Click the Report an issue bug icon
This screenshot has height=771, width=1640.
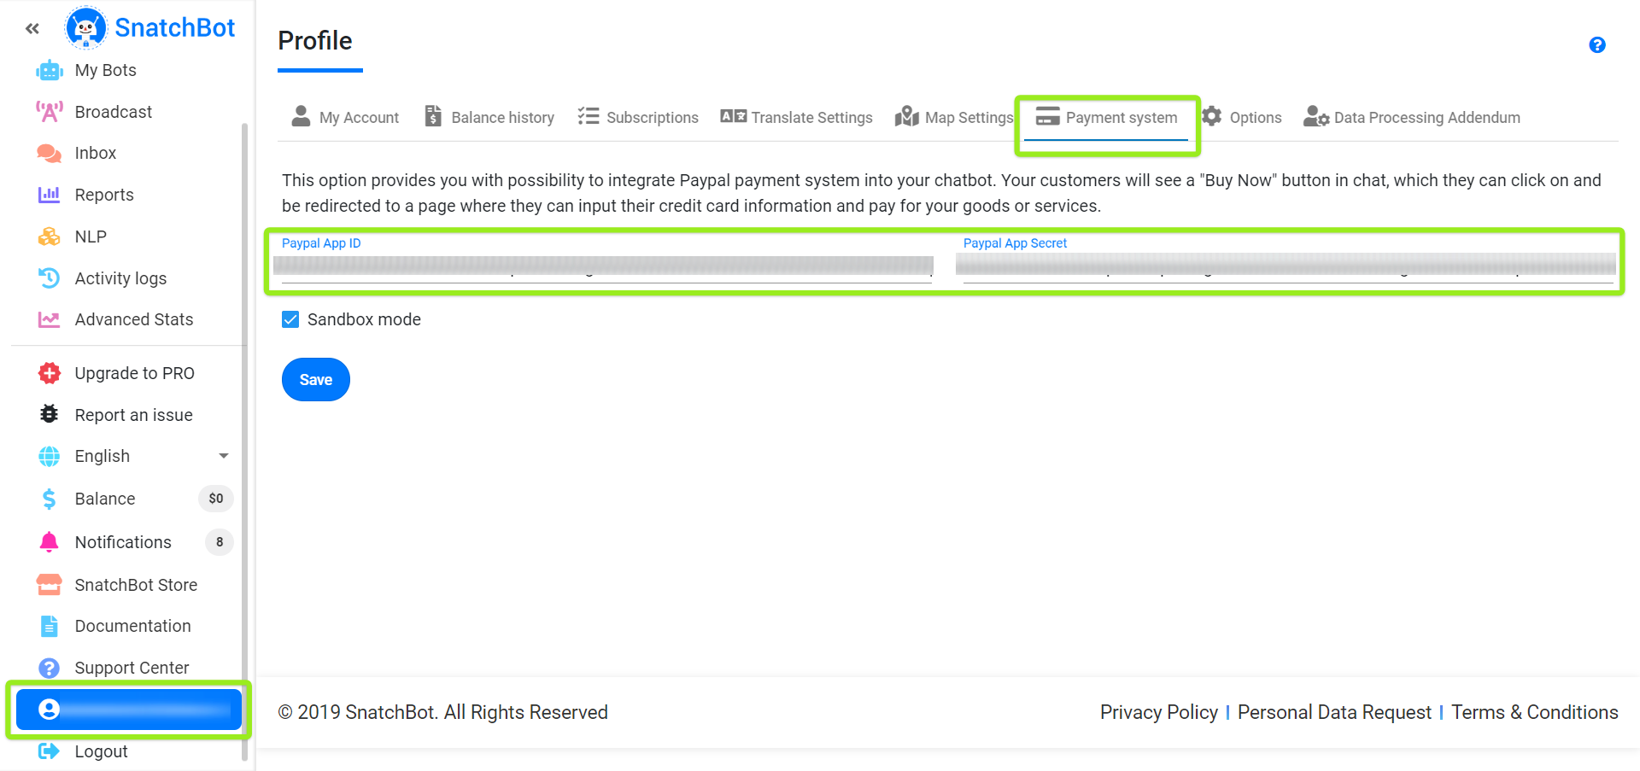pyautogui.click(x=50, y=414)
